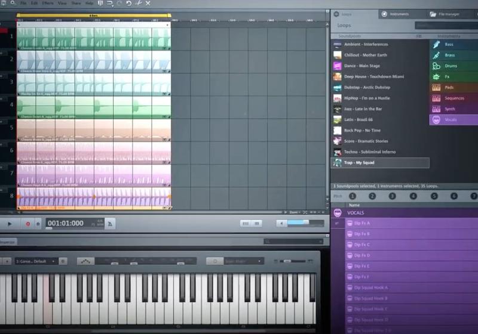Screen dimensions: 478x334
Task: Open the Effects menu
Action: (47, 4)
